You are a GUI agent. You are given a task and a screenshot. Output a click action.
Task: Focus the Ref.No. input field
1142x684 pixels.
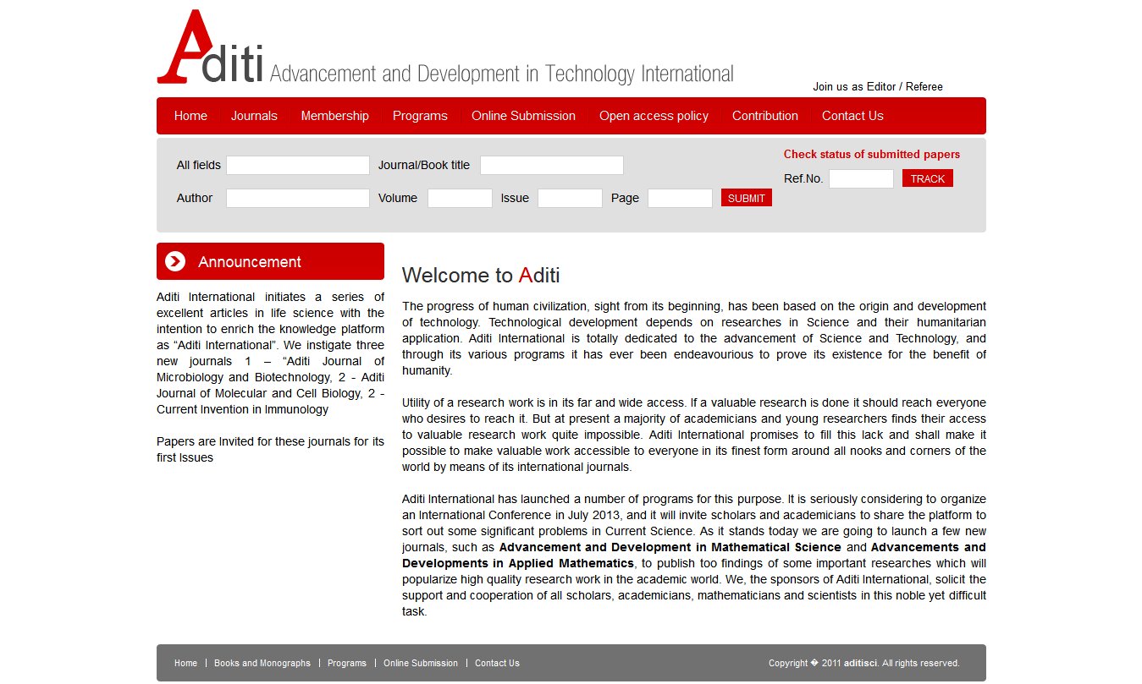pyautogui.click(x=861, y=178)
